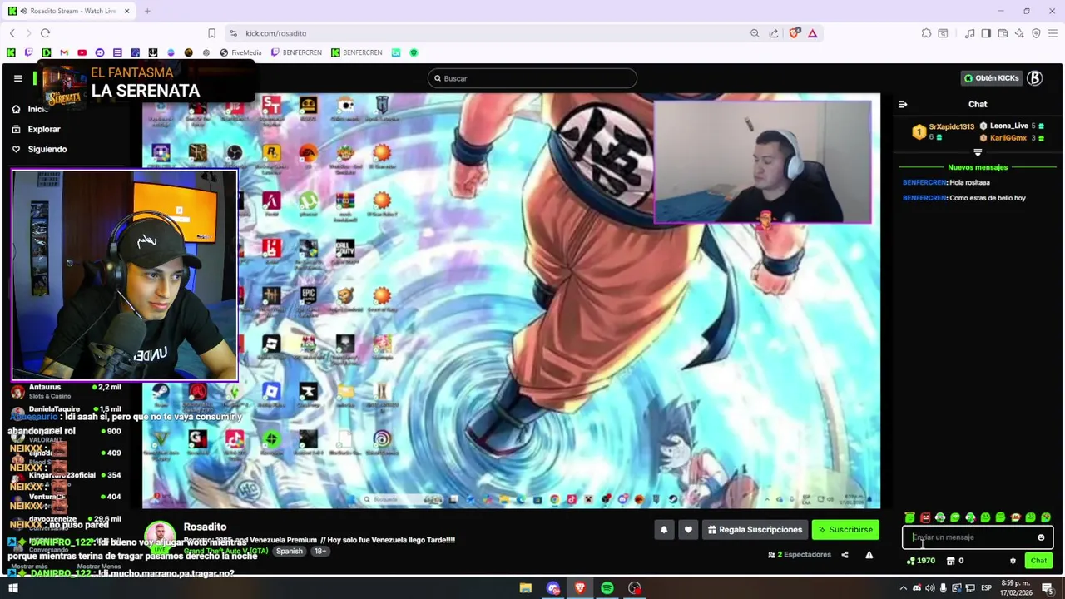Click the browser back arrow

pyautogui.click(x=12, y=33)
